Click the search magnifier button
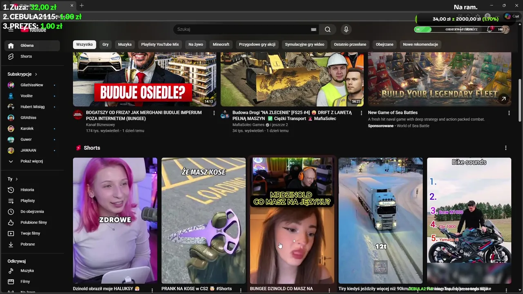This screenshot has height=294, width=523. tap(328, 29)
